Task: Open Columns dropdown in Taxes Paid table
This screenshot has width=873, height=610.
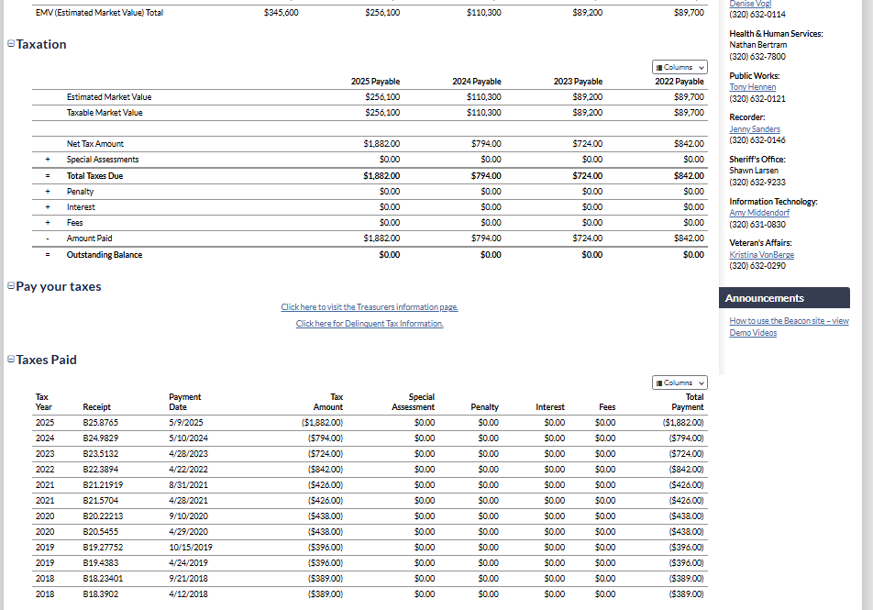Action: click(x=680, y=383)
